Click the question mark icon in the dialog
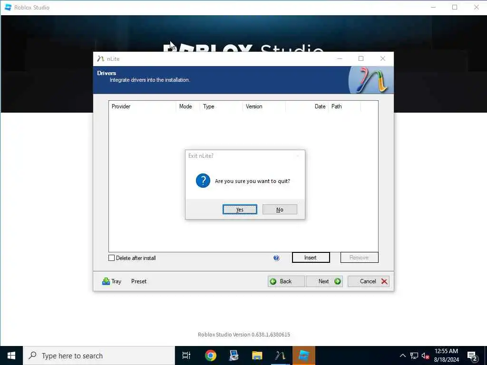This screenshot has height=365, width=487. click(x=203, y=181)
